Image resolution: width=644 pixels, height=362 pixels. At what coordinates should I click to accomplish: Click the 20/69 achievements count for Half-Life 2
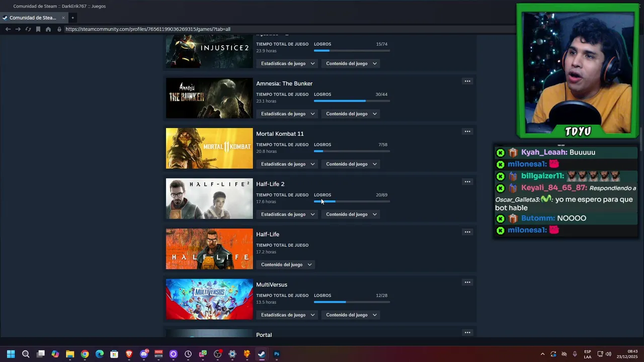click(x=381, y=195)
